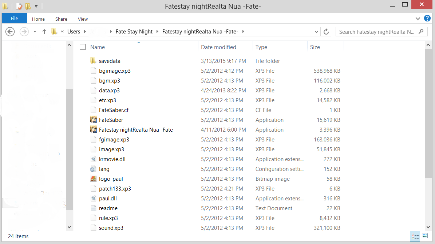Image resolution: width=435 pixels, height=244 pixels.
Task: Click the 321,100 KB size cell
Action: point(327,228)
